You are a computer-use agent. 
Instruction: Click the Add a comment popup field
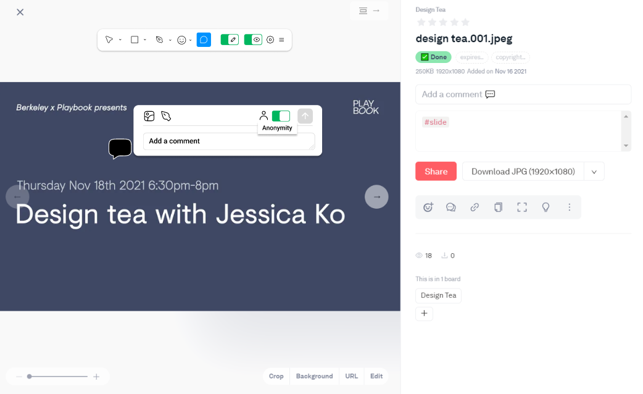tap(229, 141)
